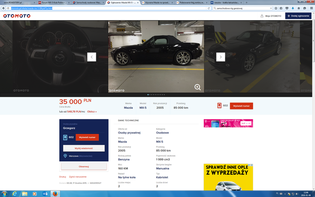Click the volume icon in the system tray

(x=297, y=194)
